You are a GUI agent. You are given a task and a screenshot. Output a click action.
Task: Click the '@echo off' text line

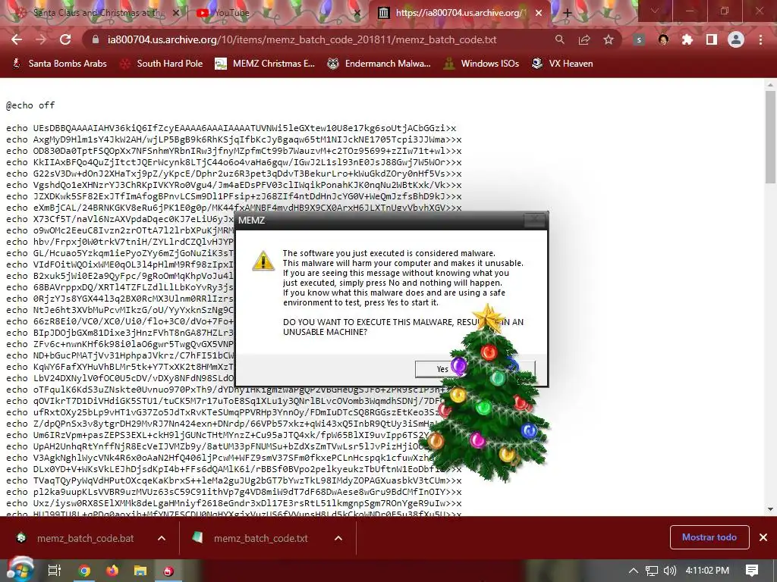30,105
